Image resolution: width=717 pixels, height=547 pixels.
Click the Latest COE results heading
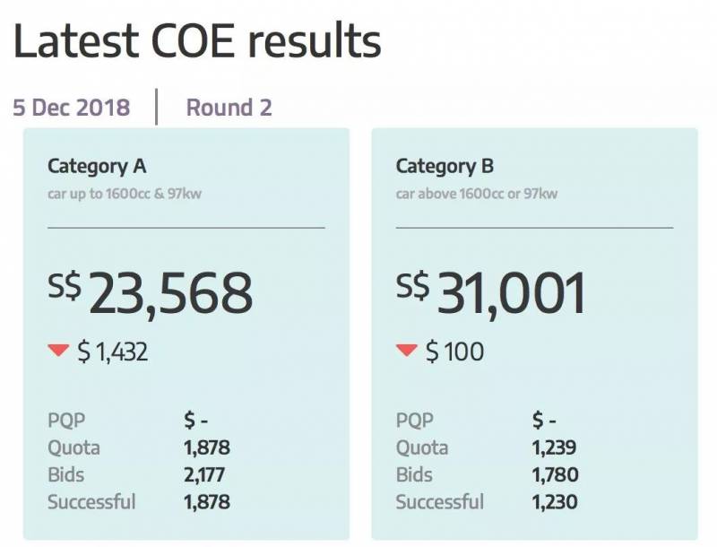point(197,42)
